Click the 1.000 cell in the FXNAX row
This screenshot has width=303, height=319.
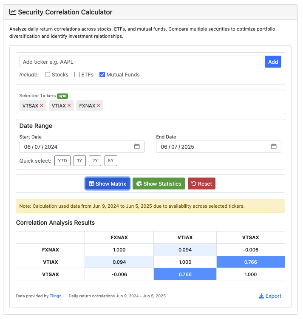tap(119, 250)
